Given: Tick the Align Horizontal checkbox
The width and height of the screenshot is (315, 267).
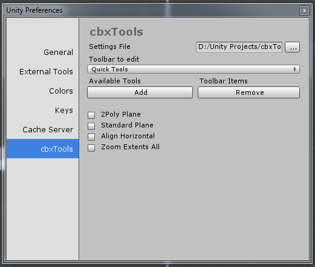Looking at the screenshot, I should point(91,137).
